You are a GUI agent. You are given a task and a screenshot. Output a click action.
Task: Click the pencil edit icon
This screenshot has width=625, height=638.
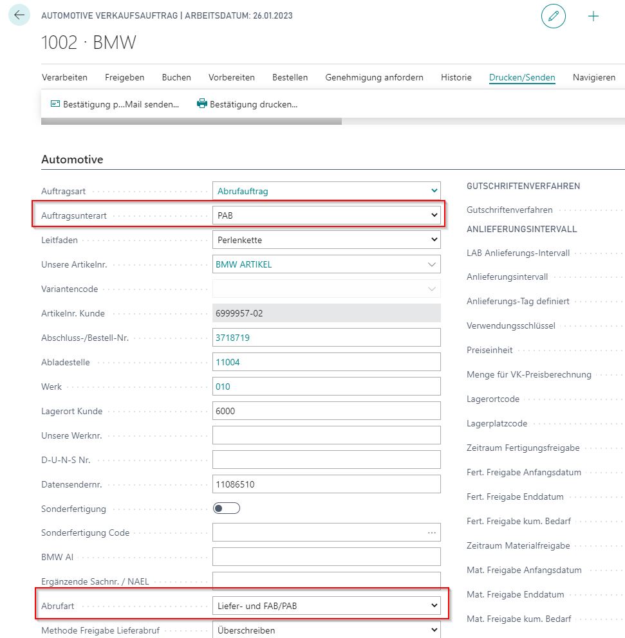[553, 16]
